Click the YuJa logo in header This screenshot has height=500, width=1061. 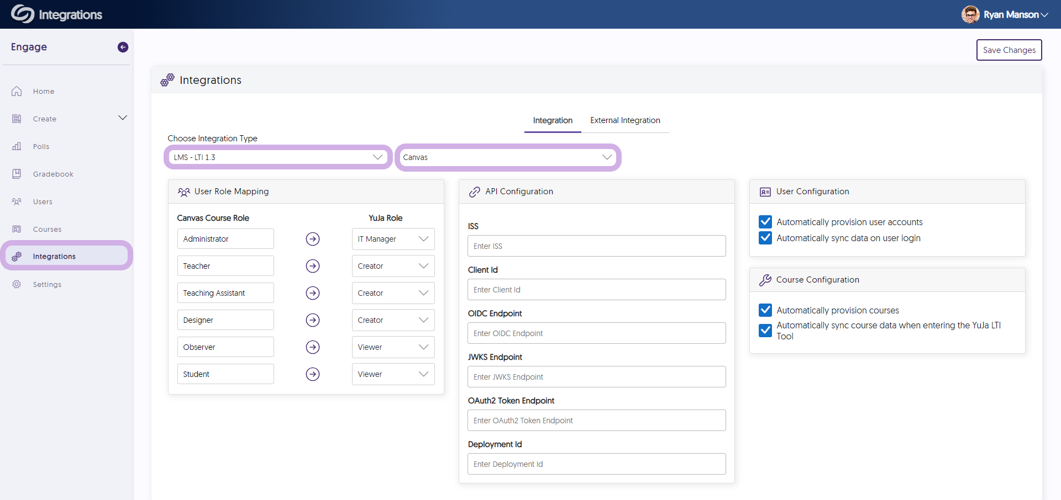point(23,14)
